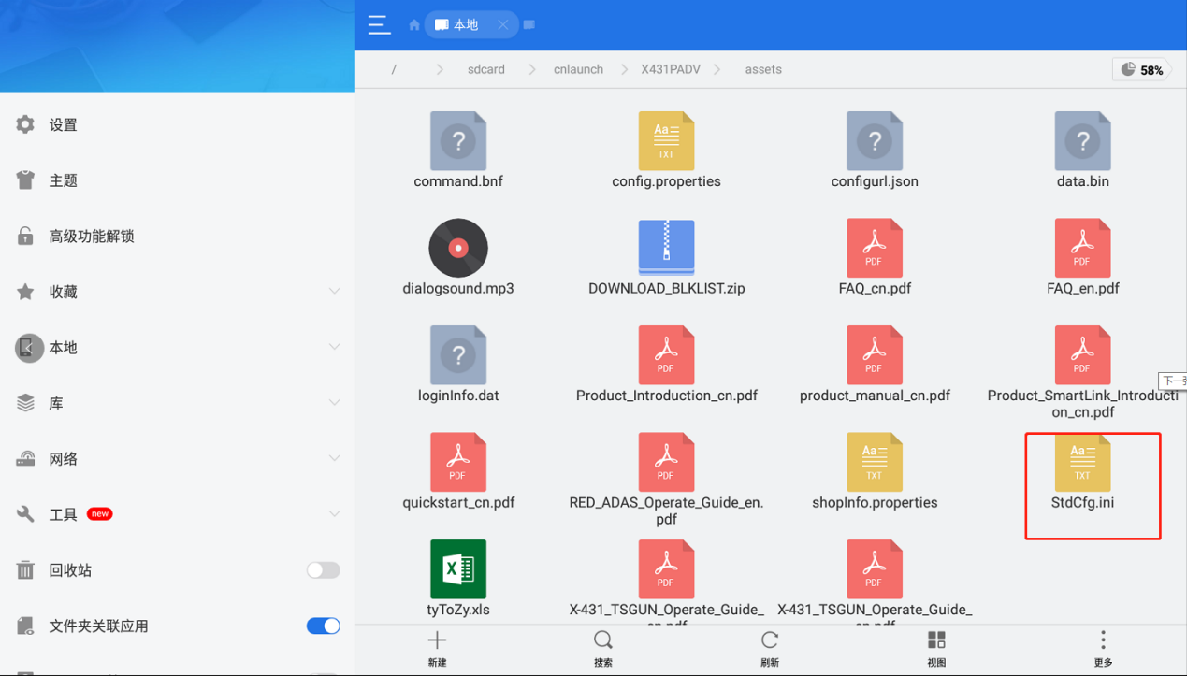Click 新建 new button in bottom bar
1187x676 pixels.
[x=437, y=649]
